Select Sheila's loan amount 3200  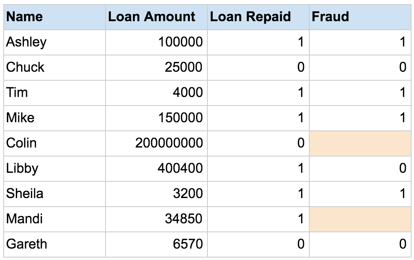click(156, 194)
